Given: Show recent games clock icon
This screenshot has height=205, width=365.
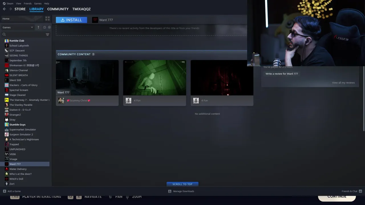Looking at the screenshot, I should pos(44,27).
